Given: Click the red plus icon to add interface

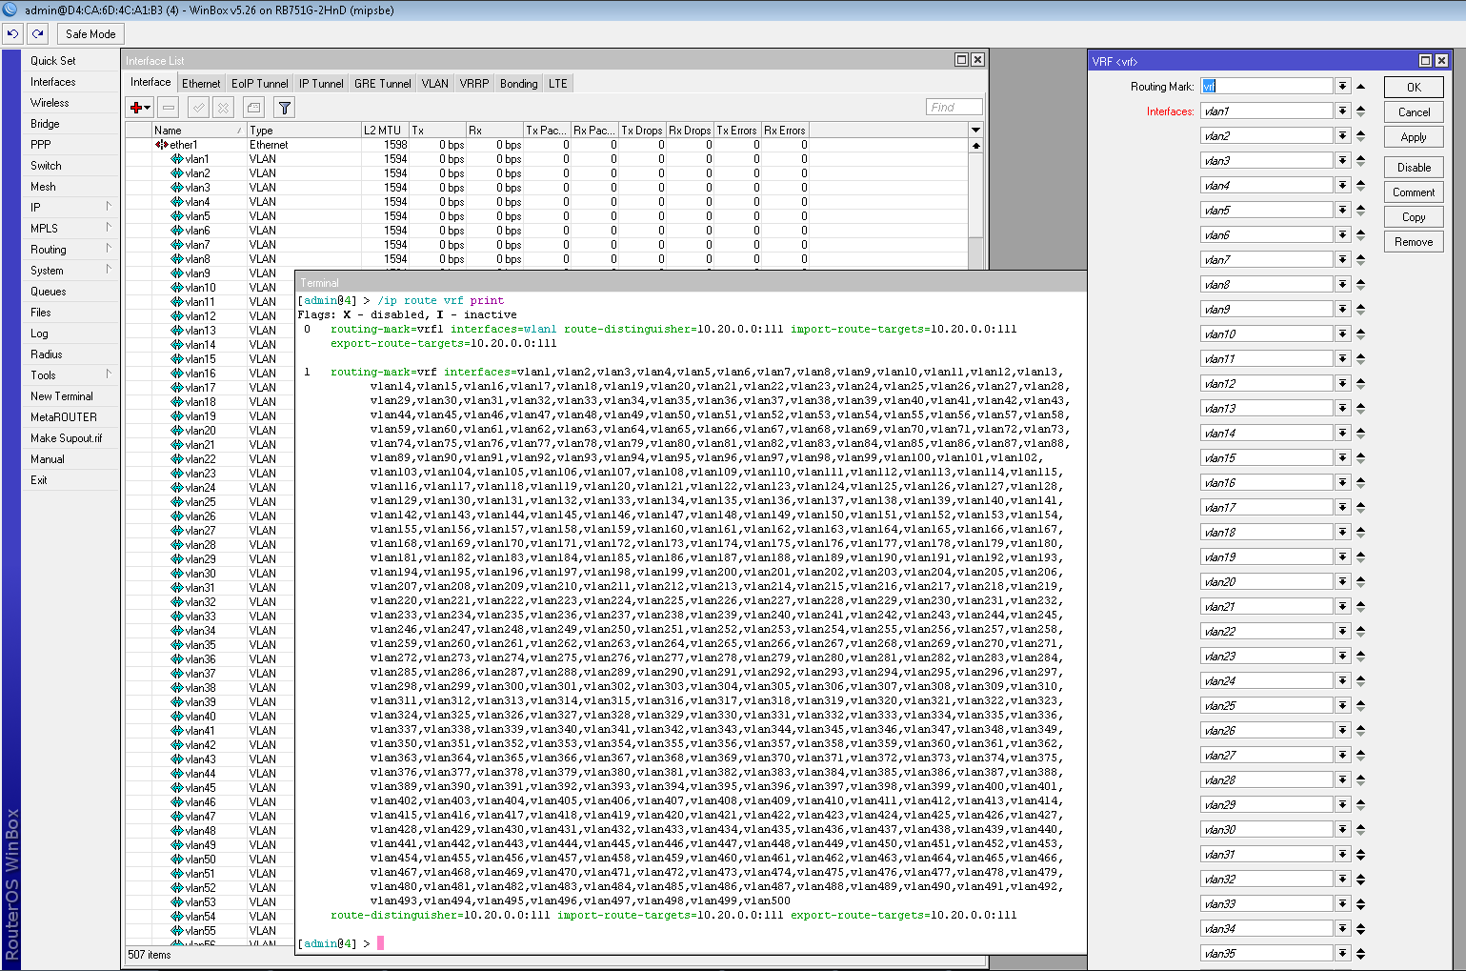Looking at the screenshot, I should (x=136, y=107).
